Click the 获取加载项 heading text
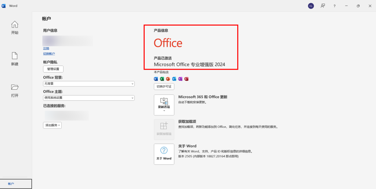Viewport: 376px width, 189px height. coord(187,122)
